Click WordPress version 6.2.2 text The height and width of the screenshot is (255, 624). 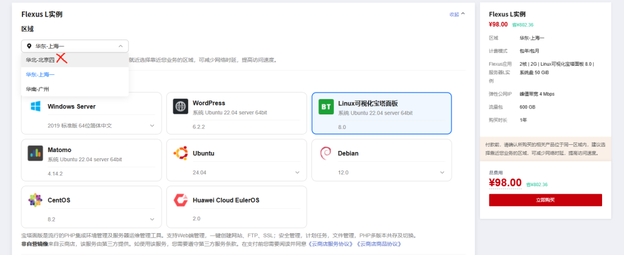click(199, 127)
